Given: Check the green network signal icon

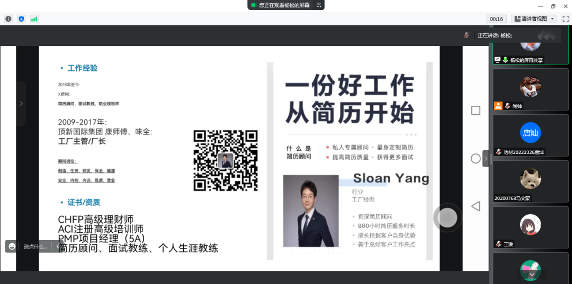Looking at the screenshot, I should coord(34,19).
